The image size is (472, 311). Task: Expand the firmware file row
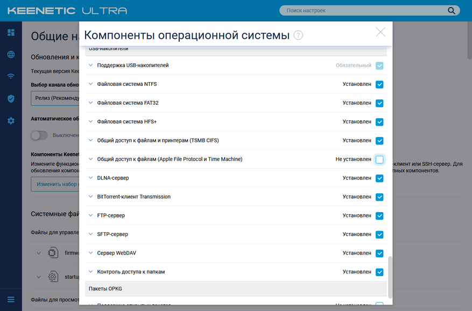39,253
